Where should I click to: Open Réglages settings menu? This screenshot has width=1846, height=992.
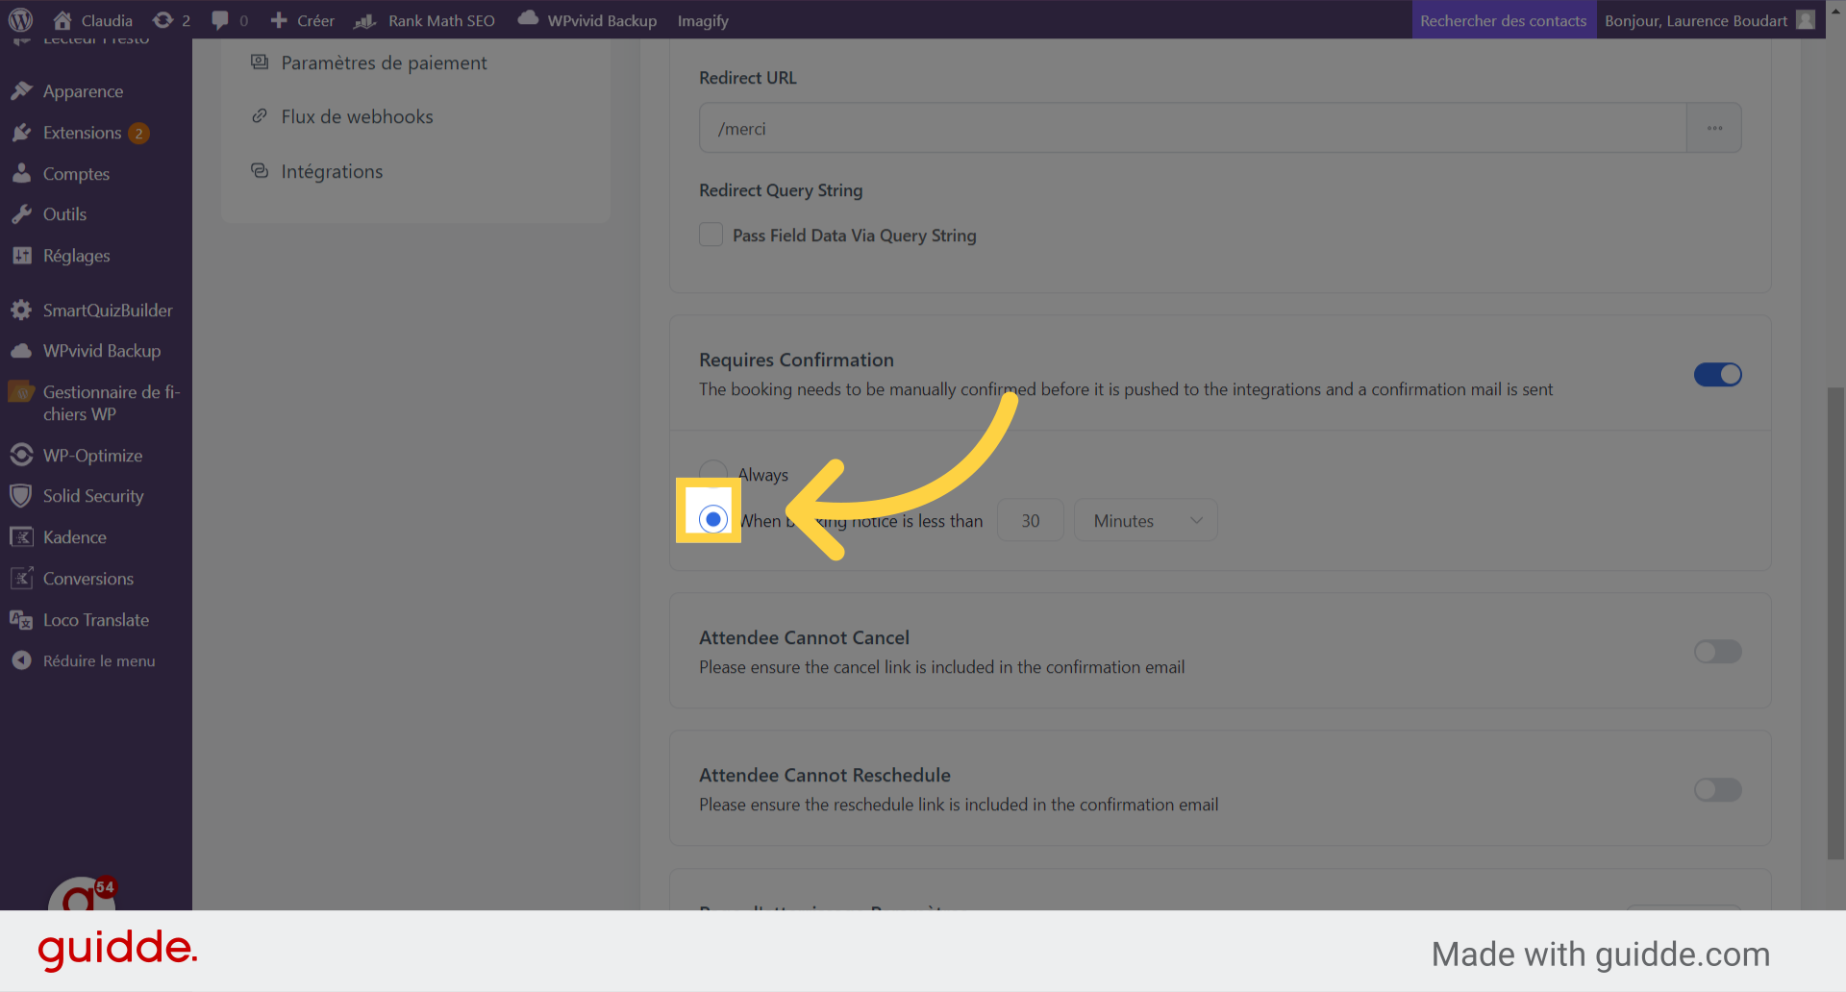(x=76, y=256)
